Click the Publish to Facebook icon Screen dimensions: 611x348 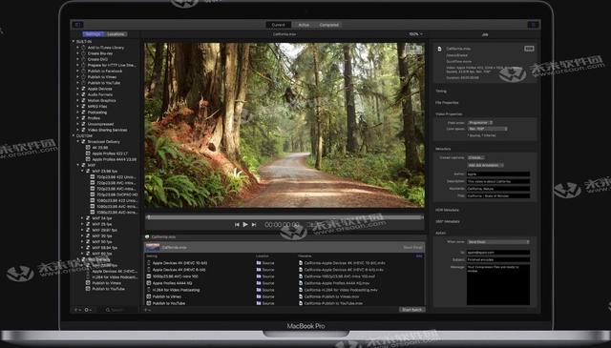(83, 71)
